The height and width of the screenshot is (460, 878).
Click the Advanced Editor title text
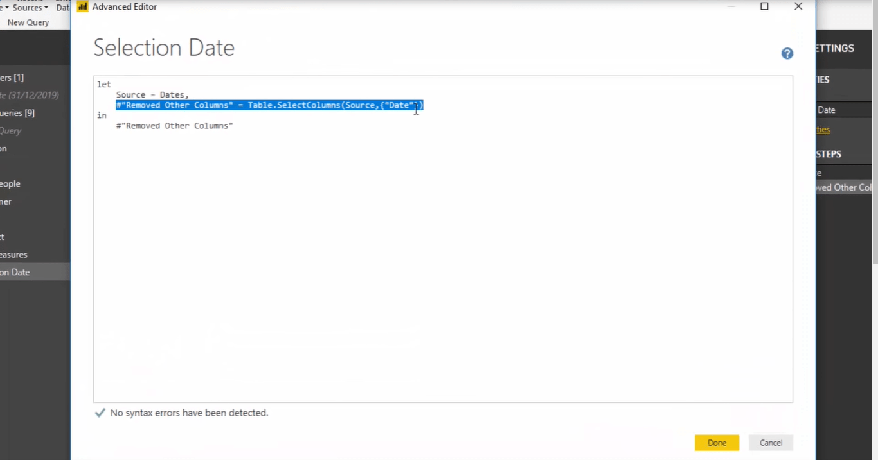point(125,7)
